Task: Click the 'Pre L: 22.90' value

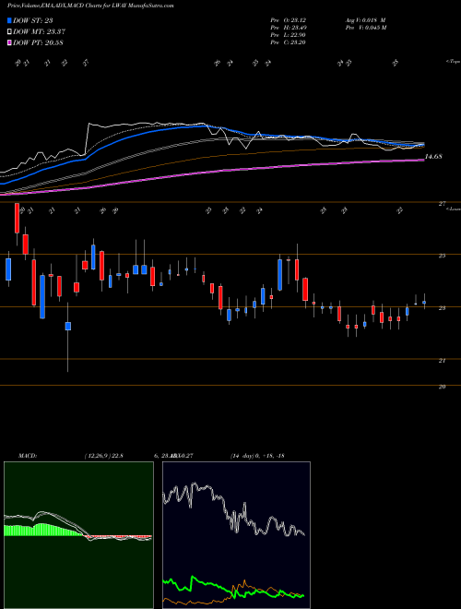Action: click(x=289, y=34)
